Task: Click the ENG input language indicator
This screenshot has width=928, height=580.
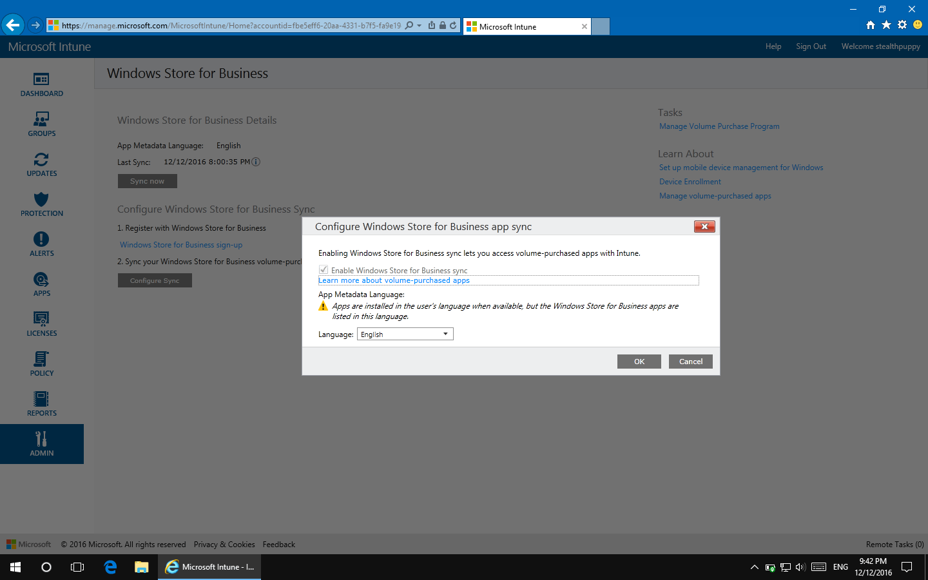Action: click(840, 567)
